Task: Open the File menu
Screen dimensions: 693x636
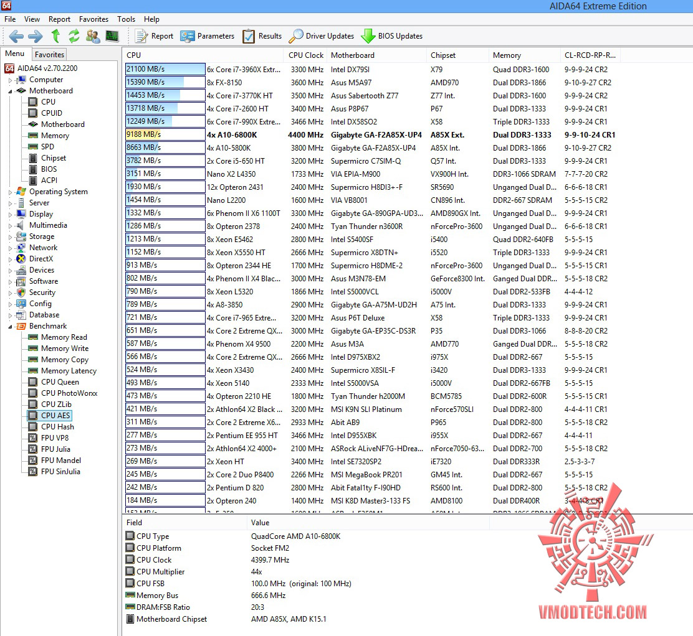Action: (x=10, y=19)
